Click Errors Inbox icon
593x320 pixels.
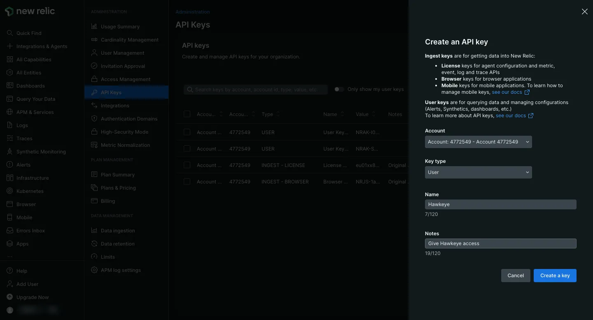[10, 231]
